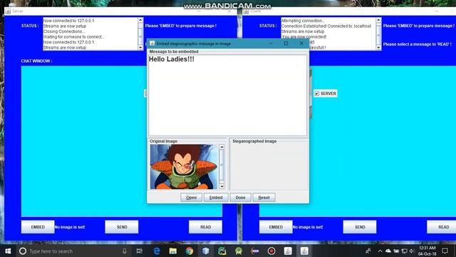Open the People icon in system tray
456x257 pixels.
tap(368, 251)
